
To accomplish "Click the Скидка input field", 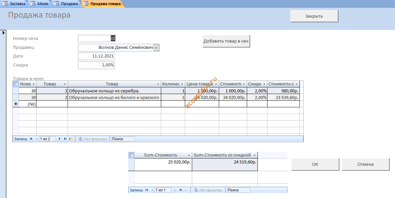I will 96,65.
